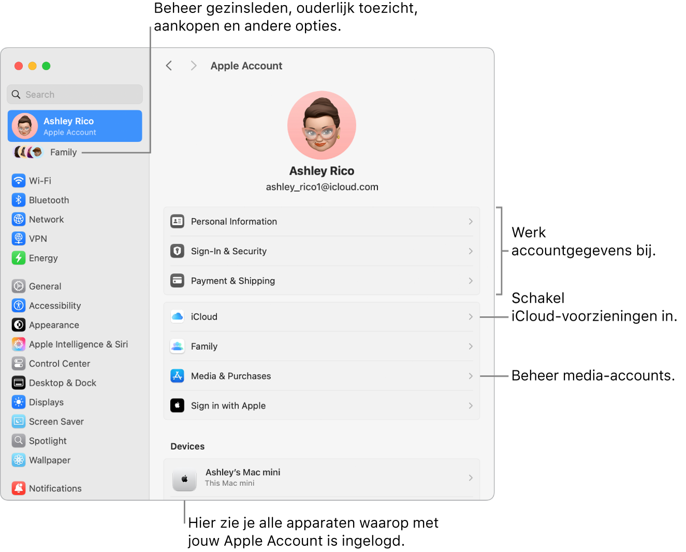The height and width of the screenshot is (552, 686).
Task: Select the Accessibility icon
Action: [x=19, y=305]
